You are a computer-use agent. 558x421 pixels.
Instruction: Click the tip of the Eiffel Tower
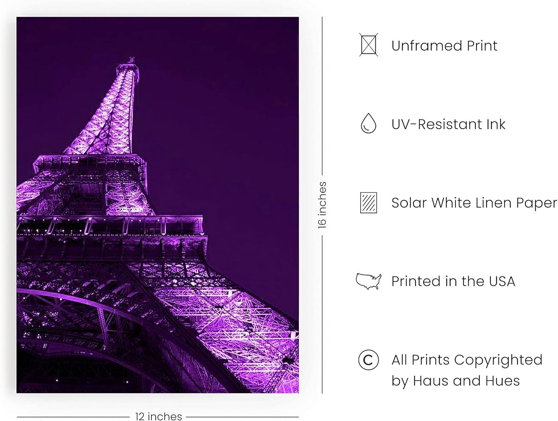(x=131, y=60)
